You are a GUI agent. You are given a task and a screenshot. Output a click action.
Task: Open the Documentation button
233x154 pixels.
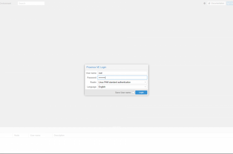216,3
